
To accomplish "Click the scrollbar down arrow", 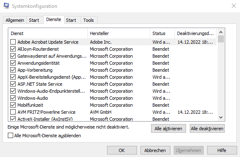I will pyautogui.click(x=221, y=117).
